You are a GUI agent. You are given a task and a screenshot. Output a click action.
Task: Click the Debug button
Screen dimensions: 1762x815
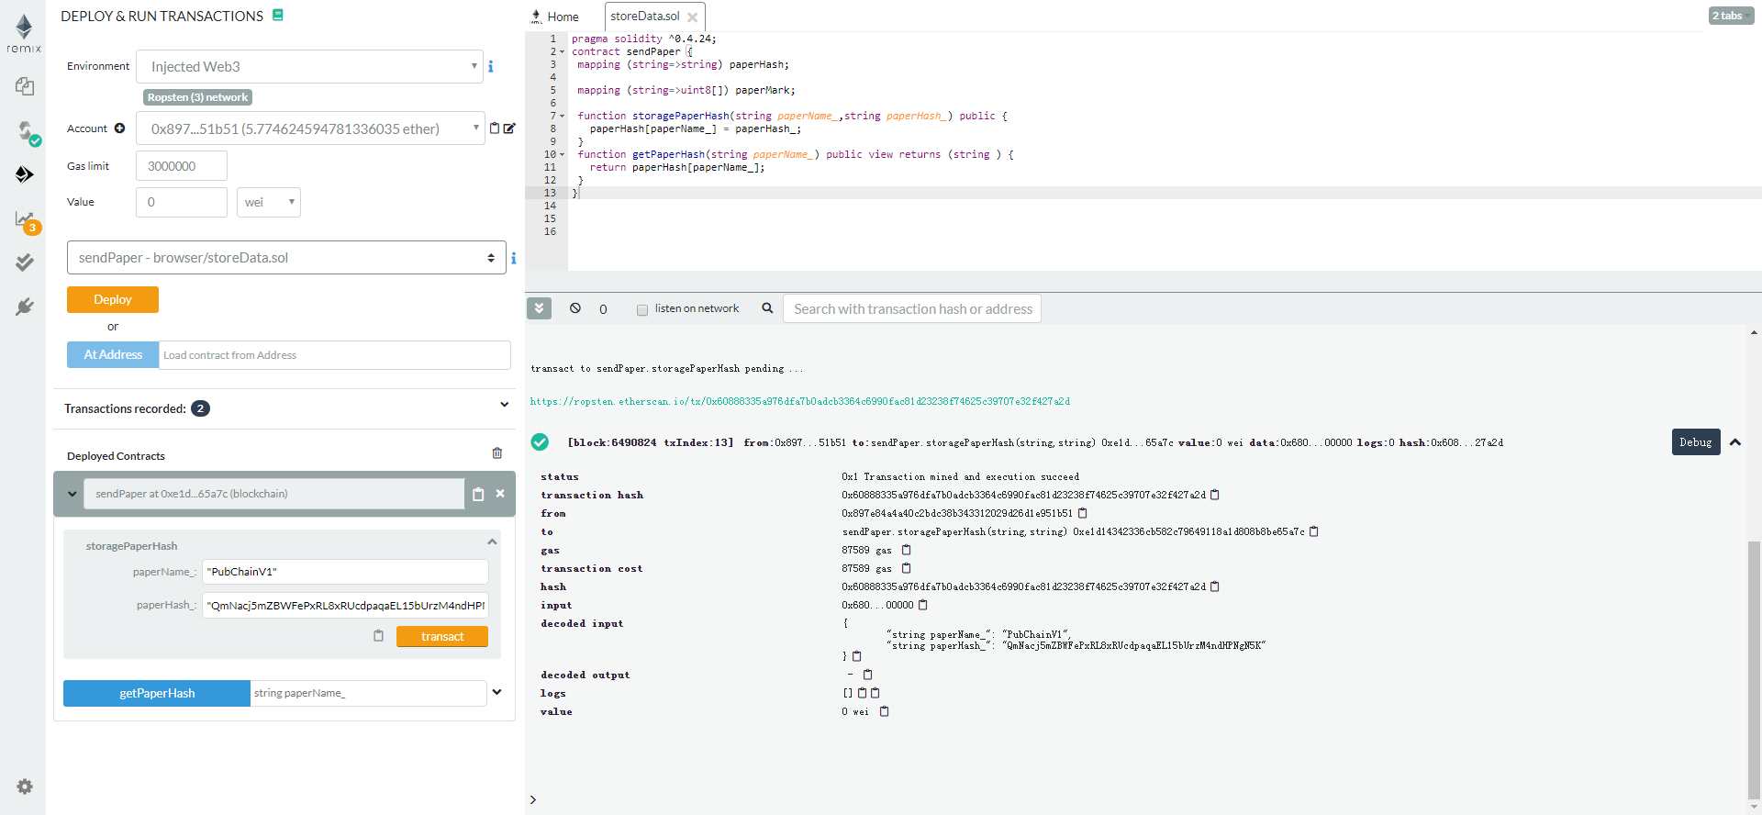pos(1695,442)
